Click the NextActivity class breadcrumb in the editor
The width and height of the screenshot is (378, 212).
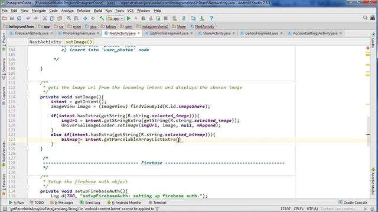(45, 42)
